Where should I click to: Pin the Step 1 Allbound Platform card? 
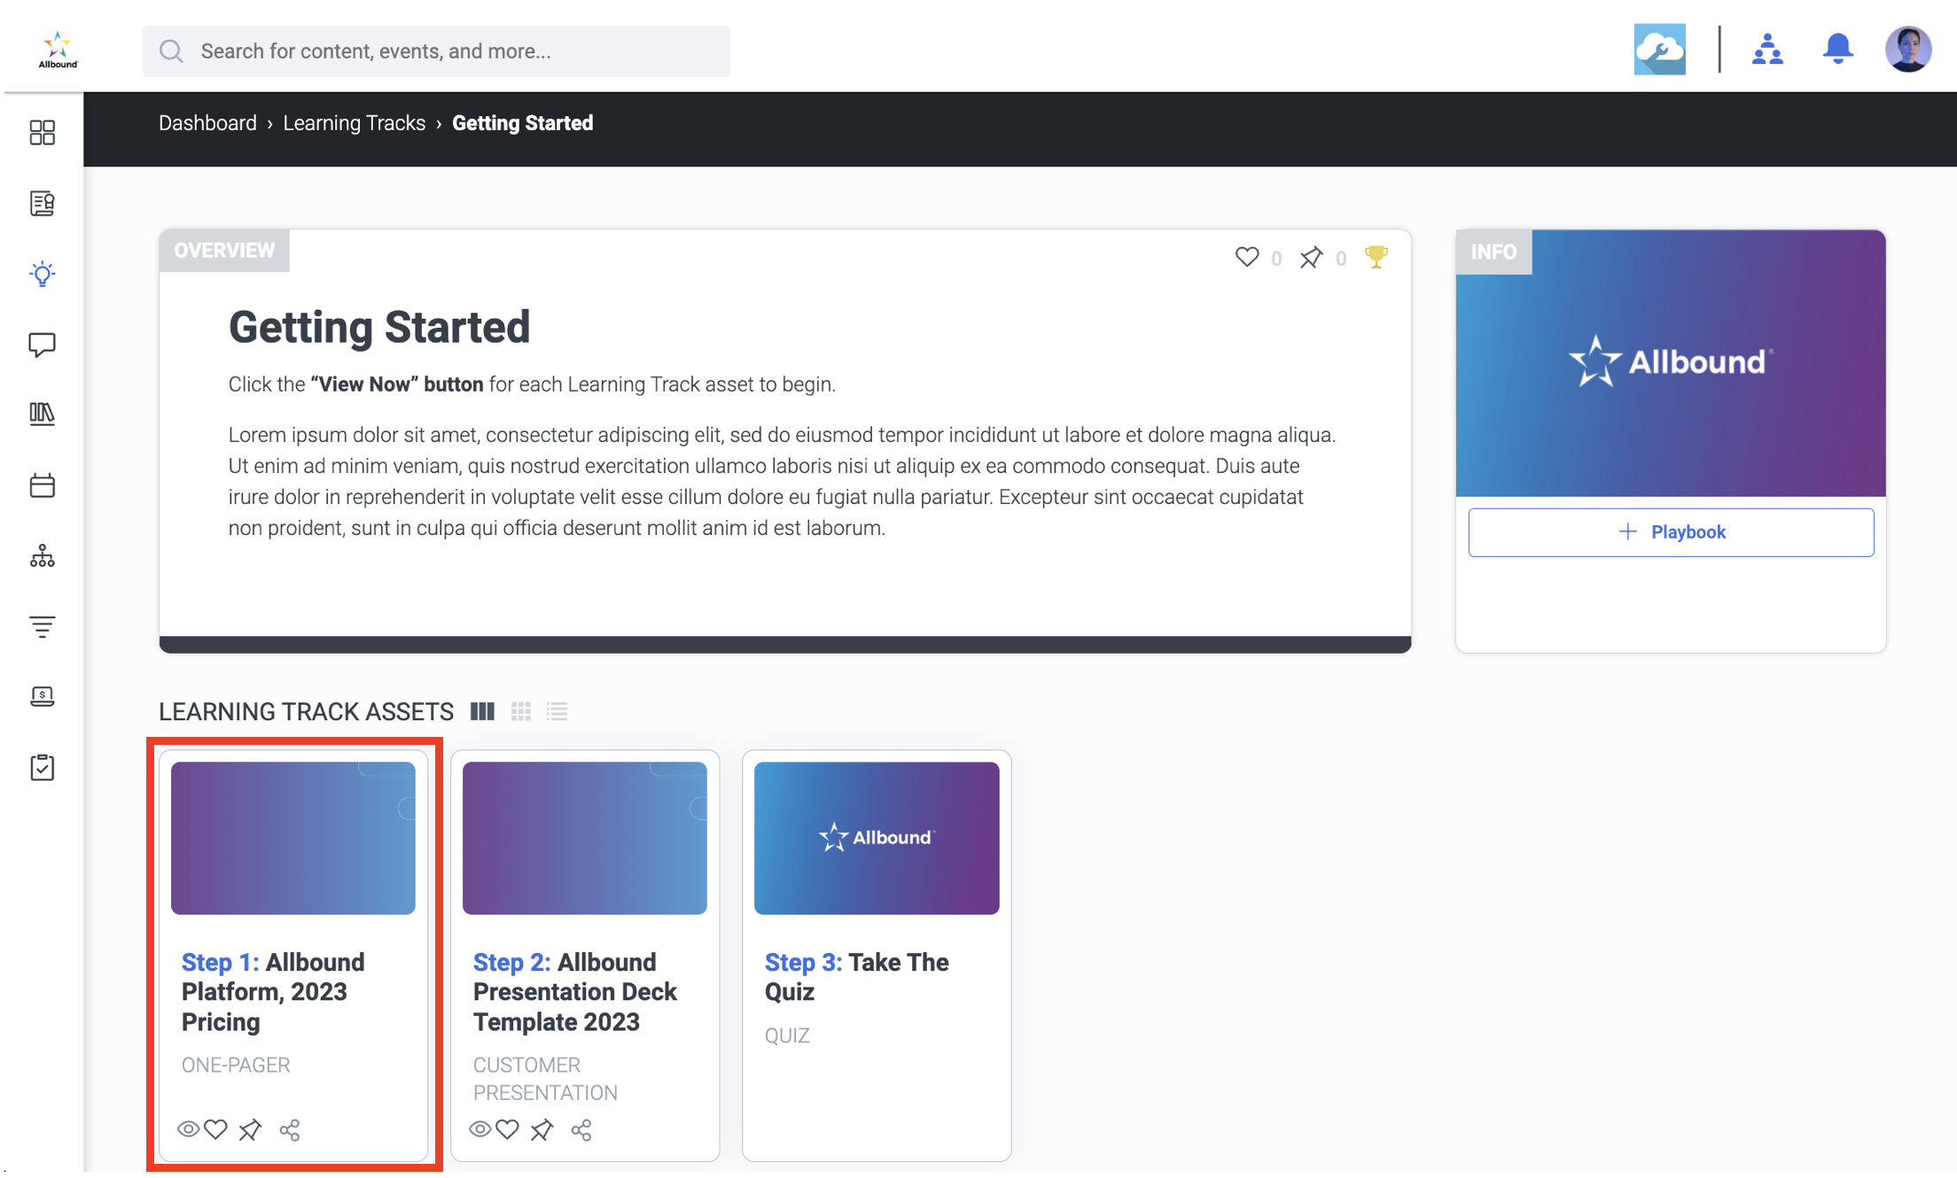[x=250, y=1129]
